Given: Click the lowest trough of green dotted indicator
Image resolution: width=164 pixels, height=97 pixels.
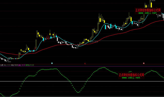Looking at the screenshot, I should click(x=78, y=92).
